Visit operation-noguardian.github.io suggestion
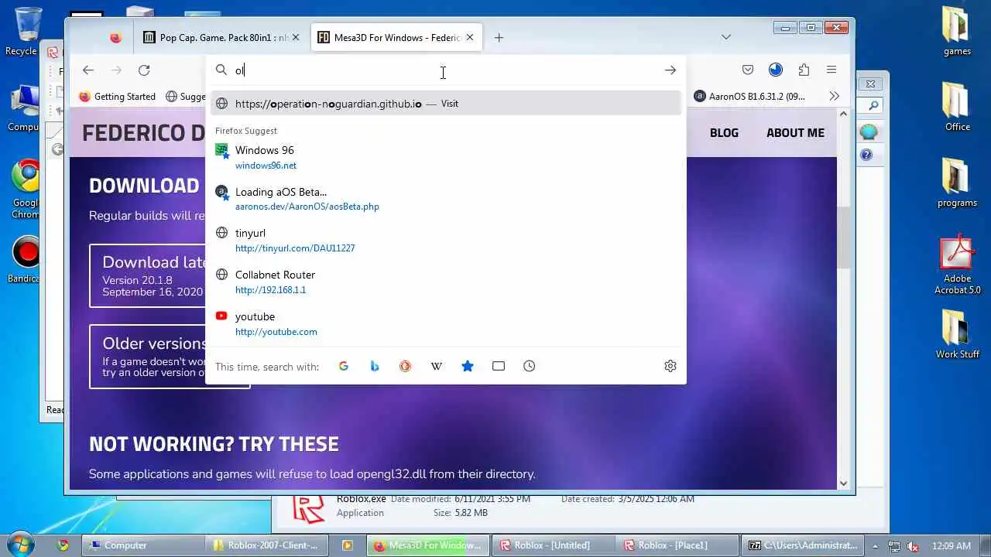991x557 pixels. (x=446, y=103)
